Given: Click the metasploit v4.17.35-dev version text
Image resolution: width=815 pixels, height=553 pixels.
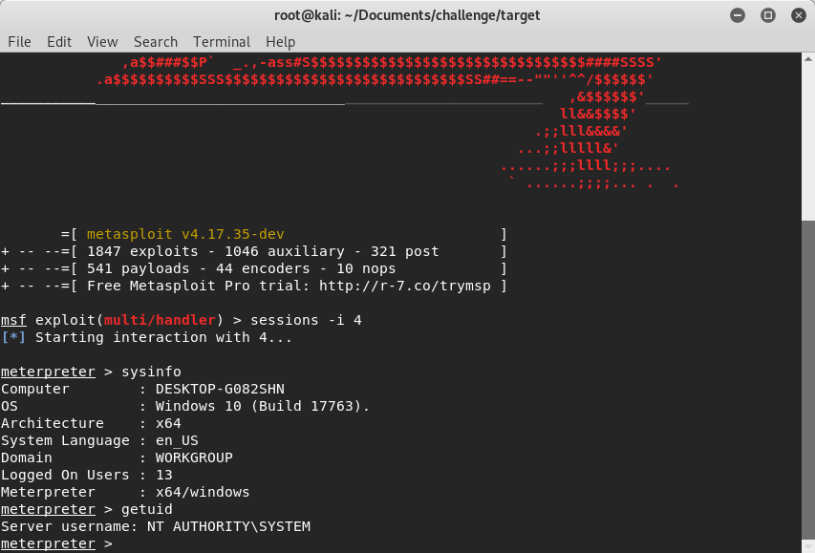Looking at the screenshot, I should (185, 234).
